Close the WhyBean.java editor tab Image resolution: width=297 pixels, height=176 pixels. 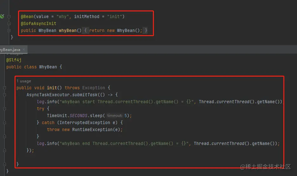coord(24,49)
